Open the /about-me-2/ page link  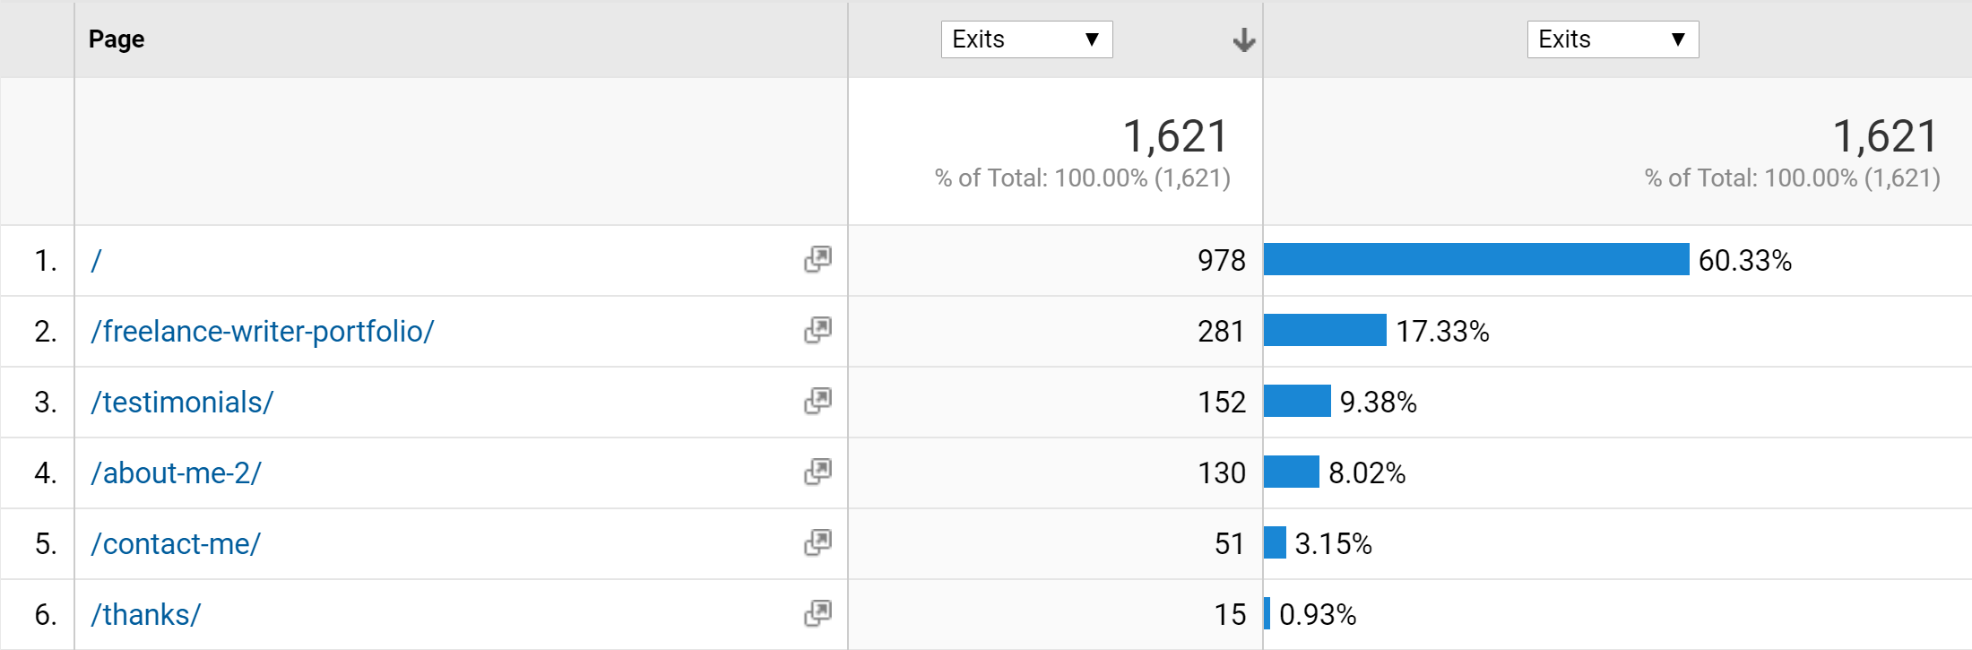(x=176, y=472)
